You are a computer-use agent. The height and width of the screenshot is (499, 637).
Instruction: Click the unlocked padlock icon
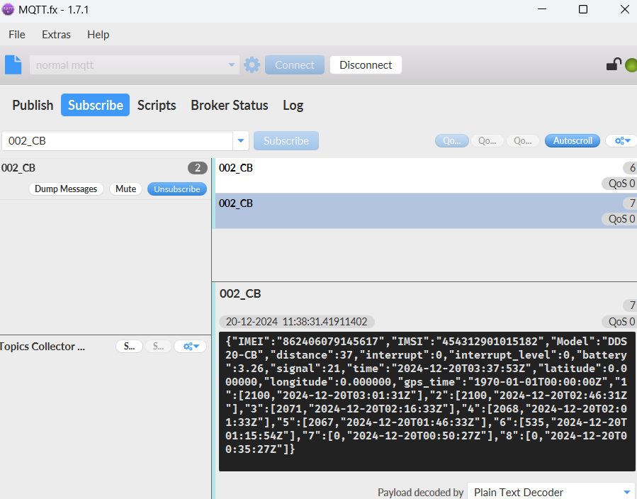tap(614, 65)
